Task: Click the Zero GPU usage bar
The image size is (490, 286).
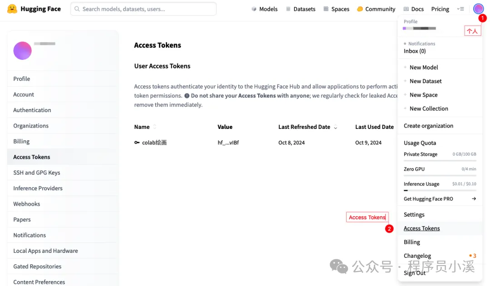Action: [440, 176]
